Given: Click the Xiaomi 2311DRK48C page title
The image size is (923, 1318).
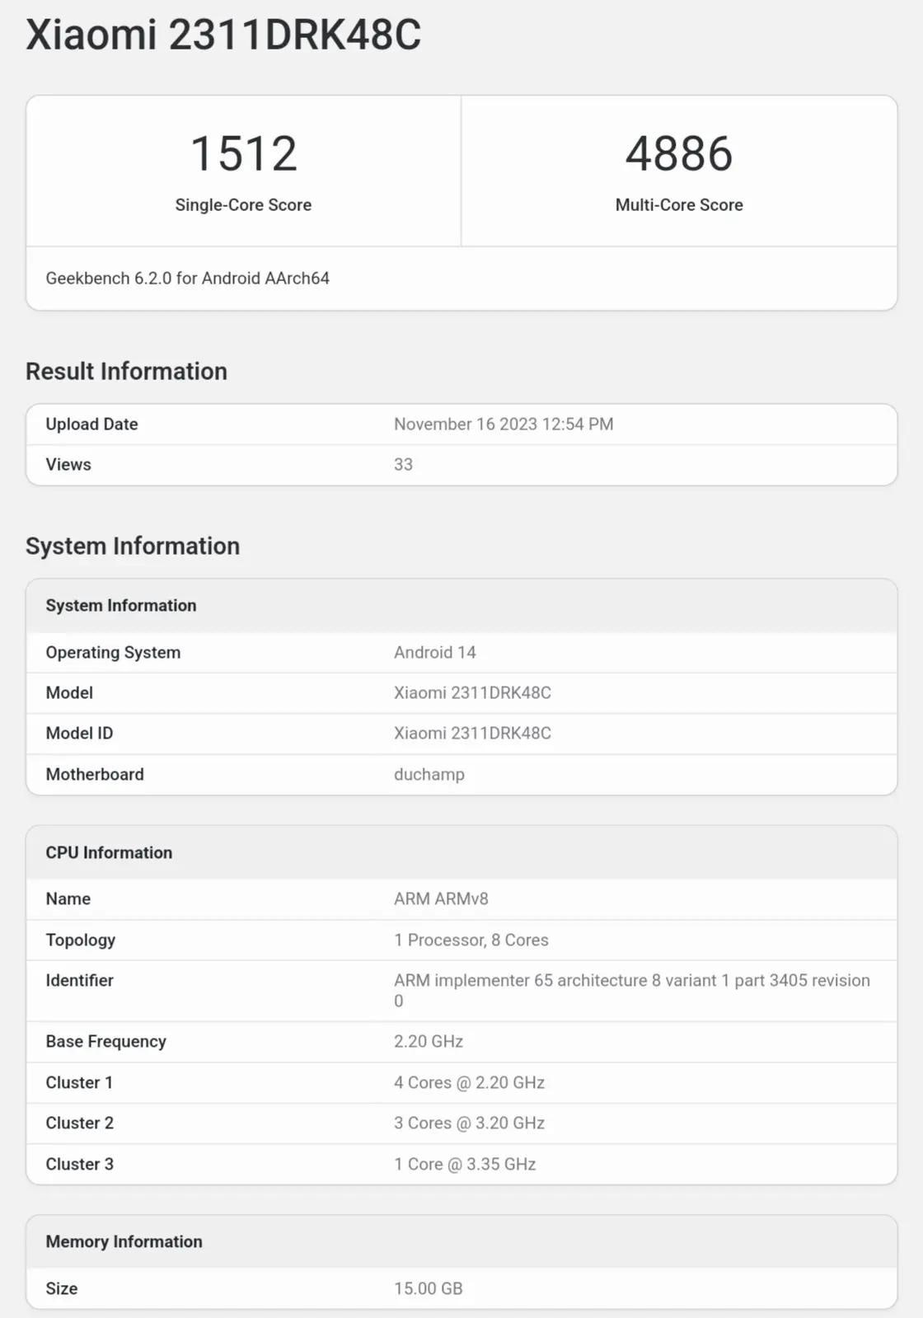Looking at the screenshot, I should pos(223,35).
